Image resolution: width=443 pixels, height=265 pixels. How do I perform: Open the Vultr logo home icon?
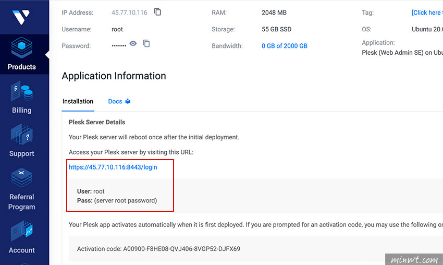21,17
